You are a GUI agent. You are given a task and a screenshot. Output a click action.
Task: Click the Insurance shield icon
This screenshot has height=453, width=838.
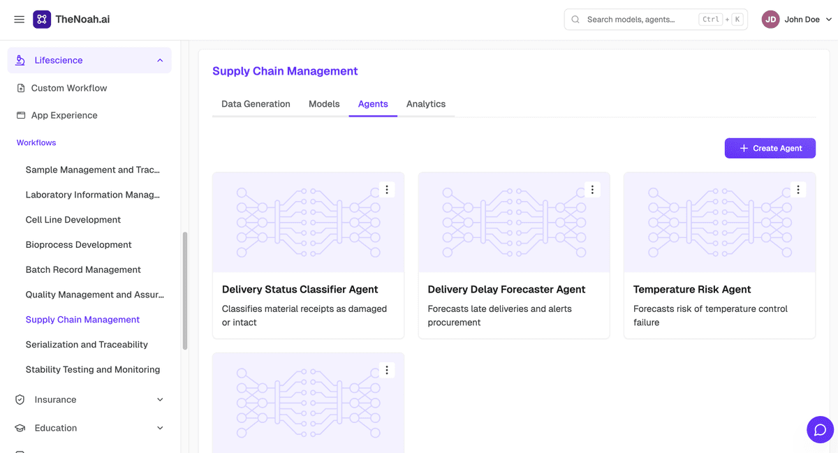tap(20, 400)
